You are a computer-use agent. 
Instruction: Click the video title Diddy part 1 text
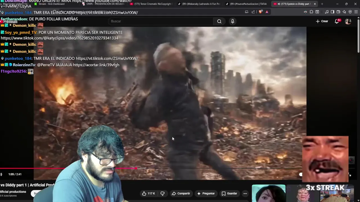point(28,185)
